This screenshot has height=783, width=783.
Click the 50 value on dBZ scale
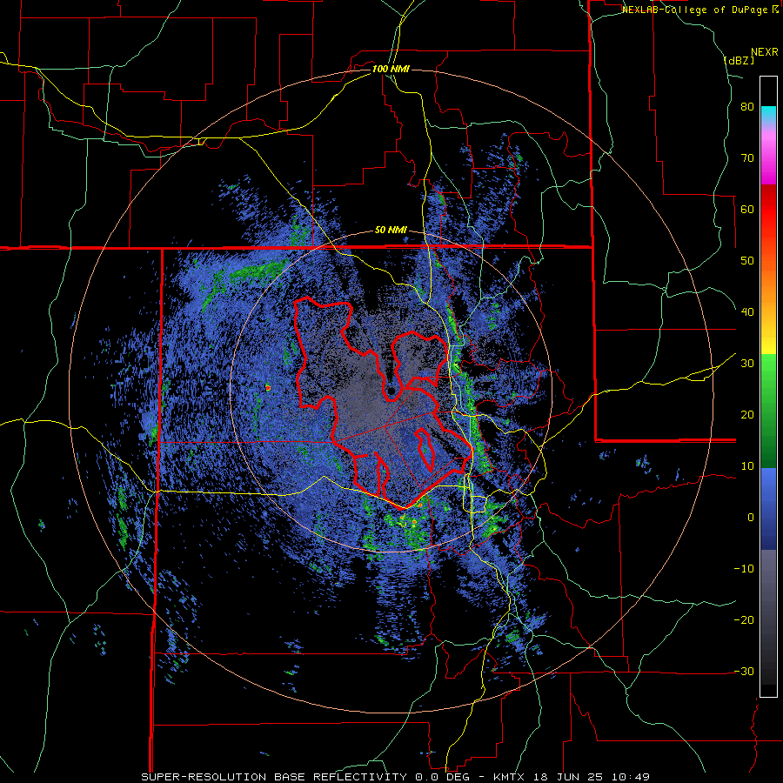747,261
